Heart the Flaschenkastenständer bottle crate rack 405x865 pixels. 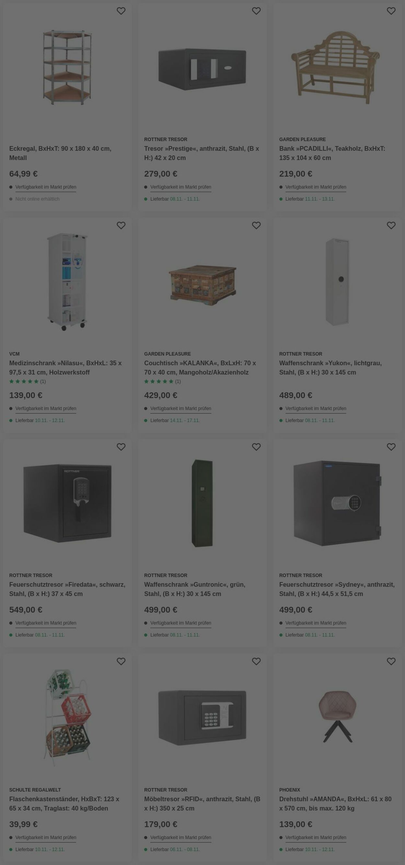pyautogui.click(x=121, y=661)
